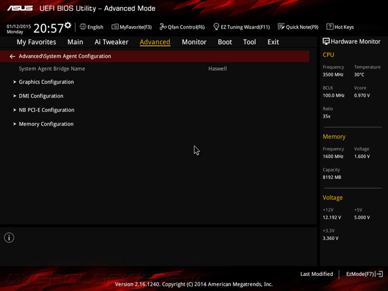
Task: Click the 3.360 V value
Action: point(330,238)
